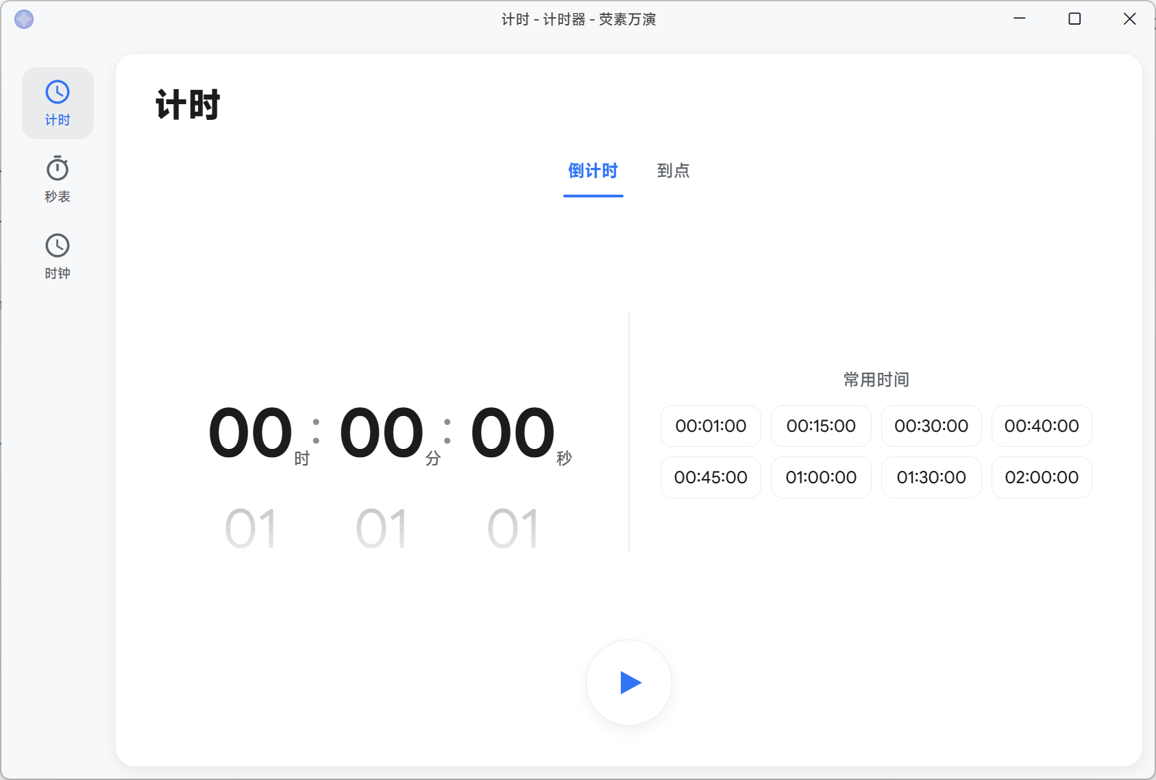Click the 计时 page title
The width and height of the screenshot is (1156, 780).
[x=188, y=105]
